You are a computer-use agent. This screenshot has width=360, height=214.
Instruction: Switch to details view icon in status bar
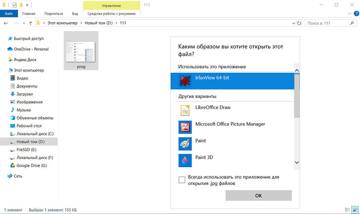pyautogui.click(x=347, y=209)
